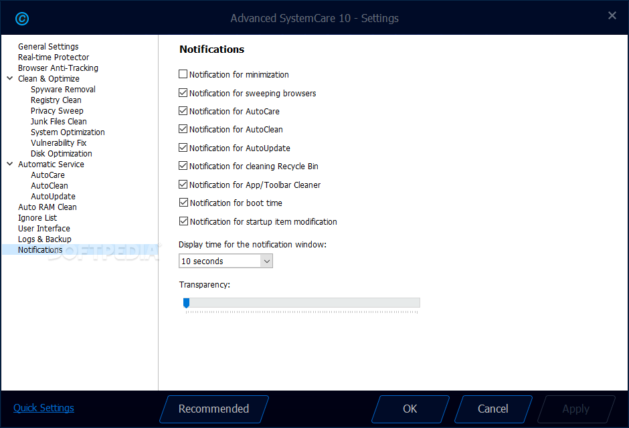
Task: Select AutoClean in sidebar
Action: (50, 186)
